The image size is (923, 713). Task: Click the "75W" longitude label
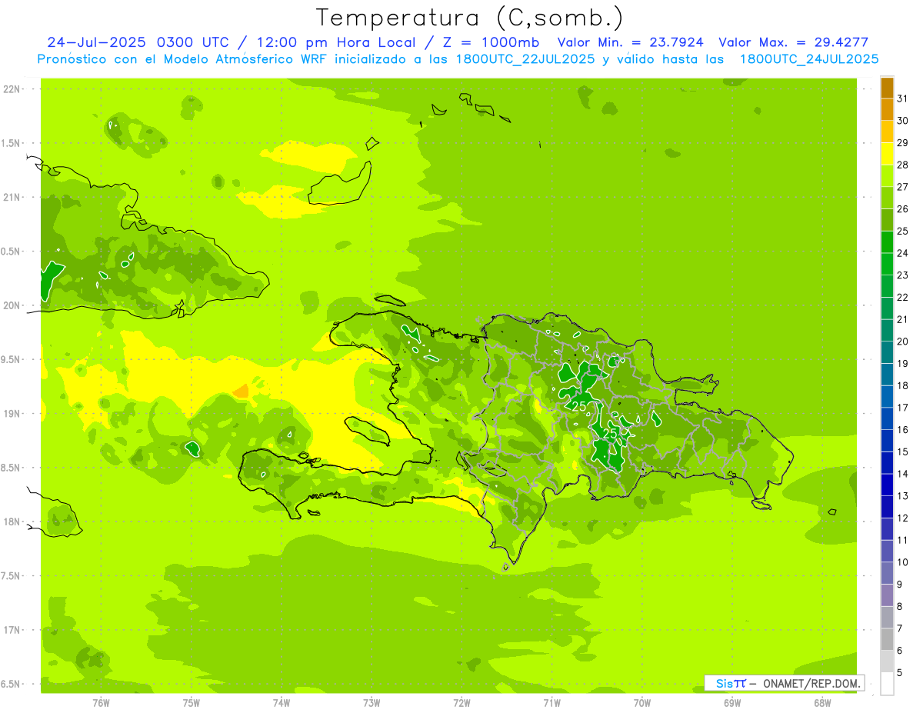tap(192, 703)
